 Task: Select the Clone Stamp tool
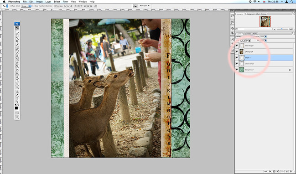[17, 56]
